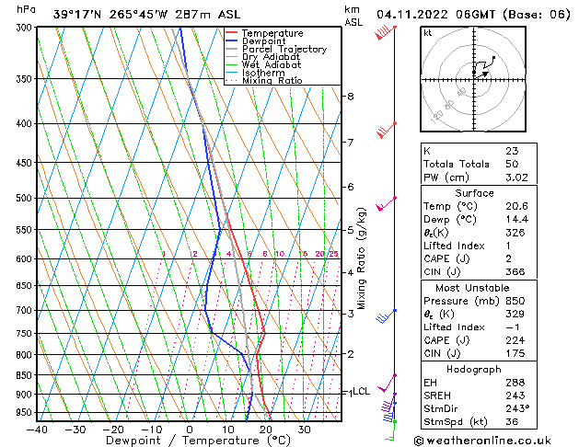Click the 'Hodograph' section heading
Viewport: 579px width, 447px height.
[474, 370]
